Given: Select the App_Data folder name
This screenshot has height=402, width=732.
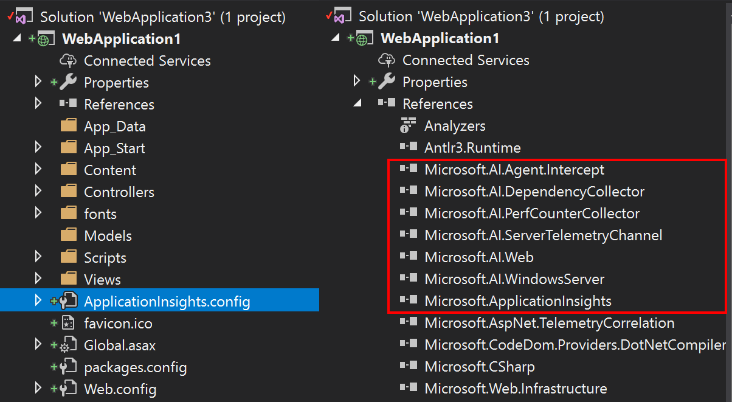Looking at the screenshot, I should (115, 126).
